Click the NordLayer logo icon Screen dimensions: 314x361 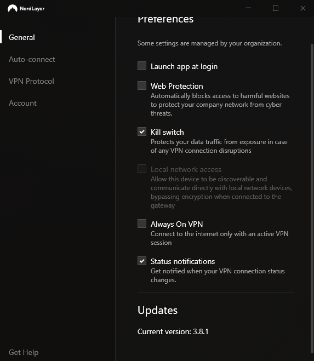13,9
